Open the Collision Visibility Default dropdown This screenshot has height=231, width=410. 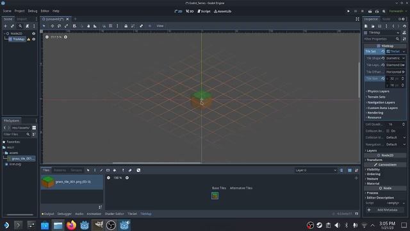point(396,137)
